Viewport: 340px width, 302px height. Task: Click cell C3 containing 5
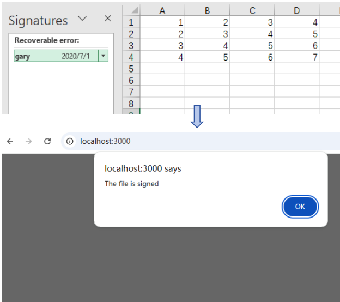click(x=252, y=46)
